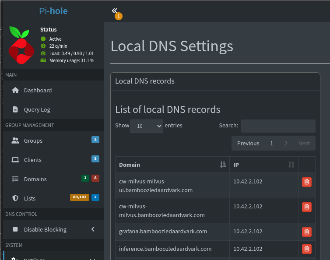Delete the grafana.bamboozledaardvark.com record

(306, 232)
